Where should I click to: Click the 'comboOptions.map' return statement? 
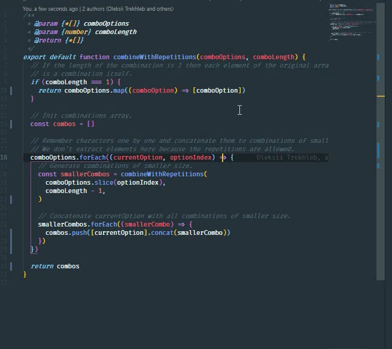point(142,90)
